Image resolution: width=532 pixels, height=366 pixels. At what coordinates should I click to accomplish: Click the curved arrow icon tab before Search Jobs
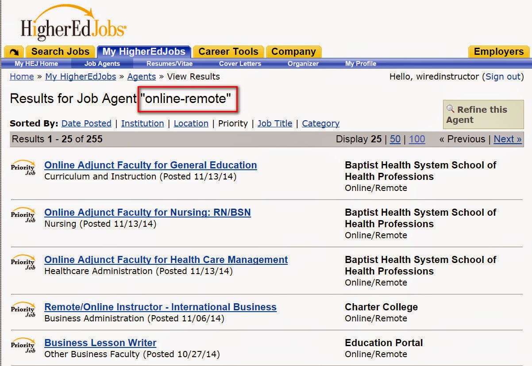(x=14, y=52)
